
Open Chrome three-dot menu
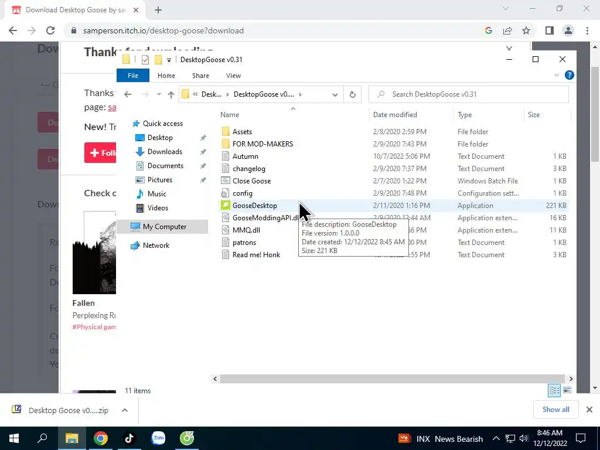(587, 30)
